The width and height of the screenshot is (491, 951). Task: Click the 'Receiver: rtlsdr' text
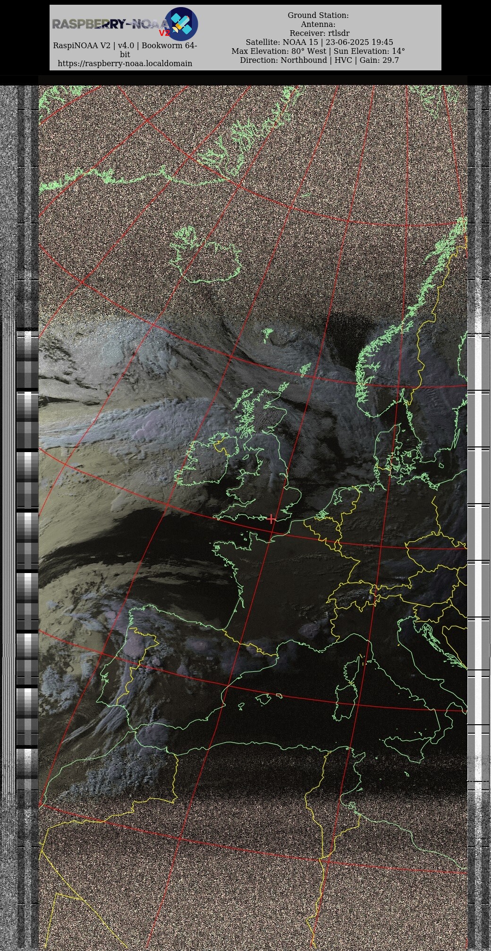click(320, 34)
